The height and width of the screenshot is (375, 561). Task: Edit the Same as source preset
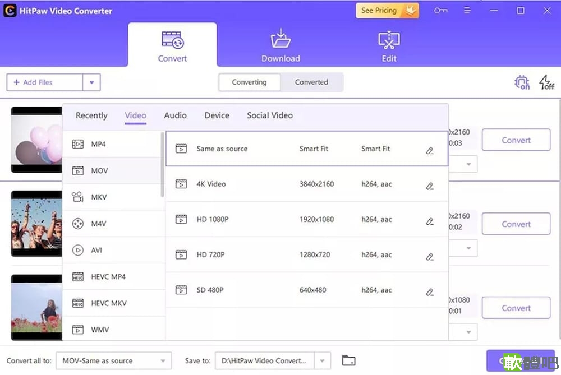pyautogui.click(x=430, y=150)
